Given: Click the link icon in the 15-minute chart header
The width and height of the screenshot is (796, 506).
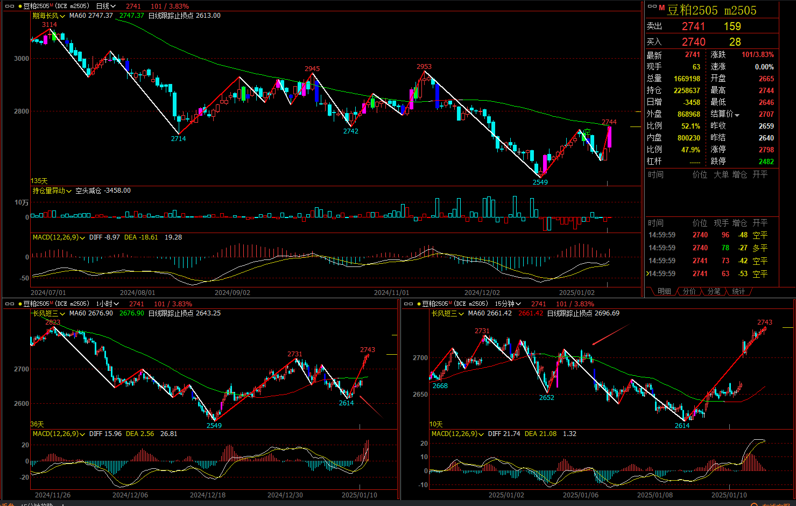Looking at the screenshot, I should point(408,304).
